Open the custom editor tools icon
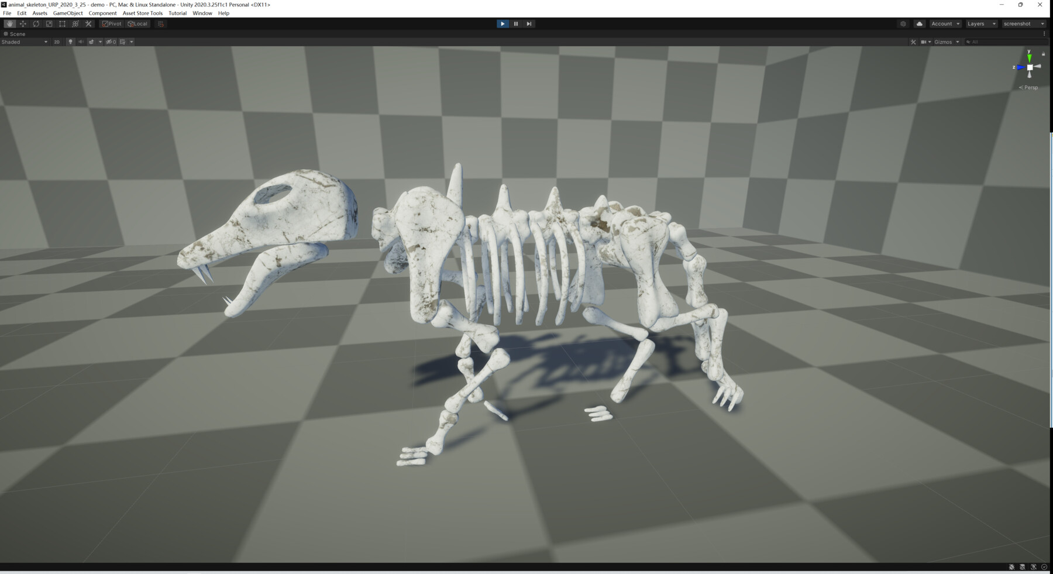The width and height of the screenshot is (1053, 574). (x=88, y=23)
